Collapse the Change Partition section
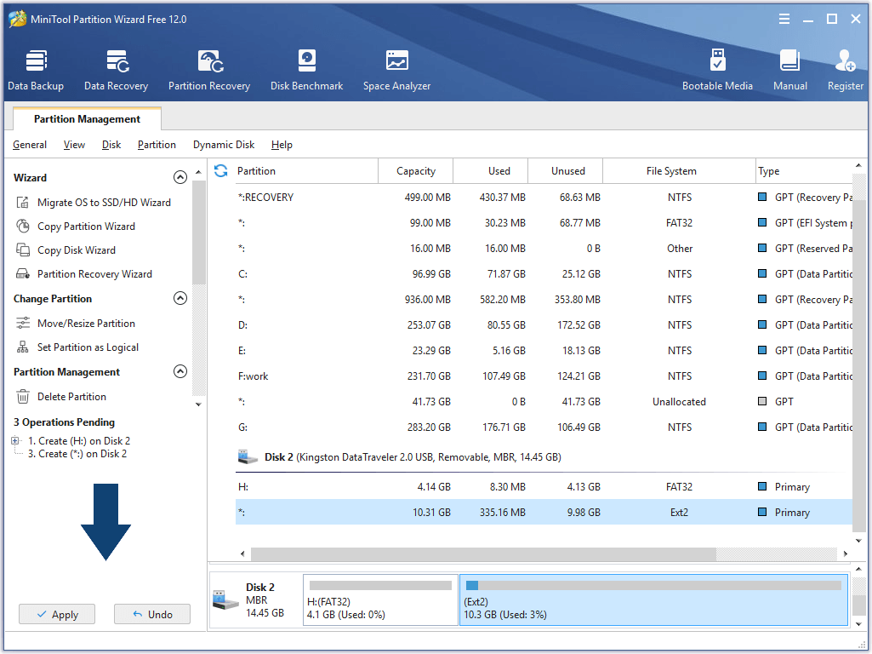The image size is (872, 654). click(x=180, y=298)
